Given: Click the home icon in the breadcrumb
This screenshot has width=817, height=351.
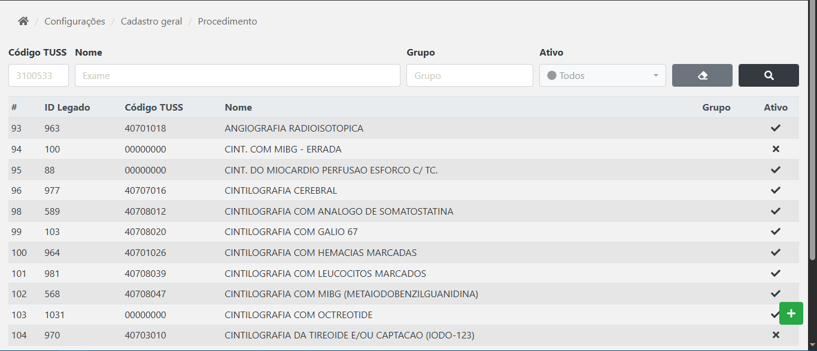Looking at the screenshot, I should pos(23,21).
